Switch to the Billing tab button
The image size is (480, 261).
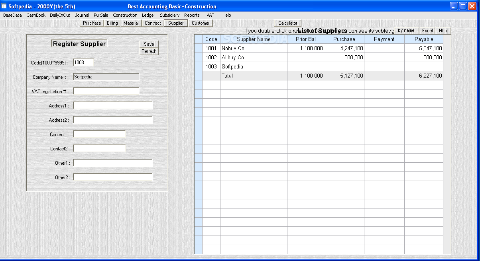[112, 23]
